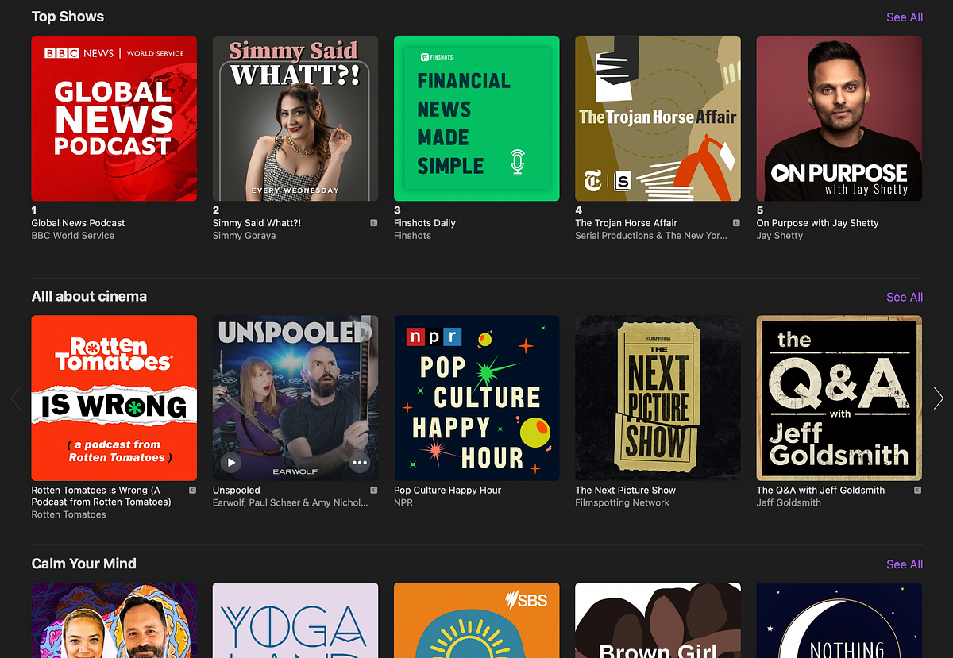Open Simmy Said Whatt?! cover art

(295, 118)
